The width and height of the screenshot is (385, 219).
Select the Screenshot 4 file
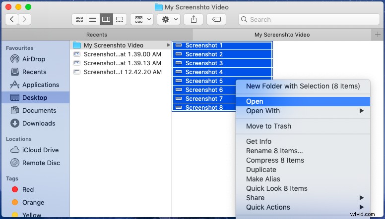coord(222,72)
